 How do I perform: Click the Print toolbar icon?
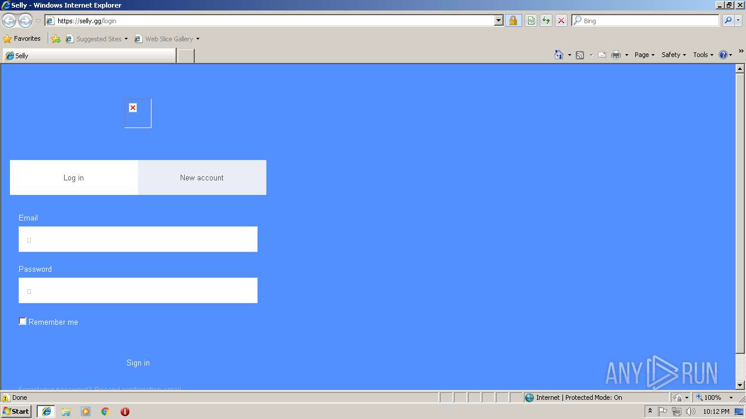pos(616,55)
